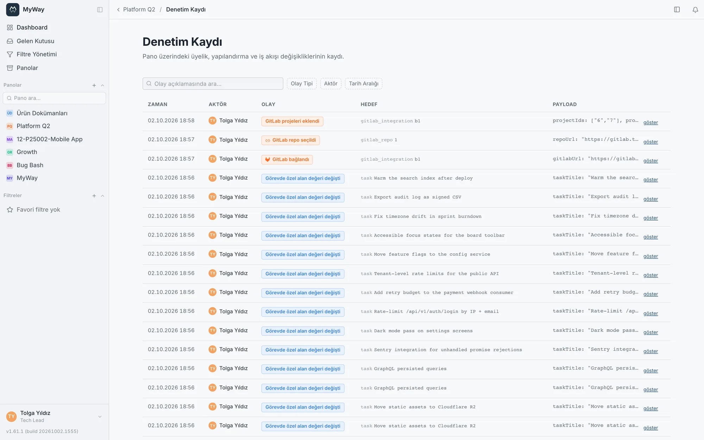Click the back chevron before Platform Q2
The width and height of the screenshot is (704, 440).
click(x=118, y=10)
